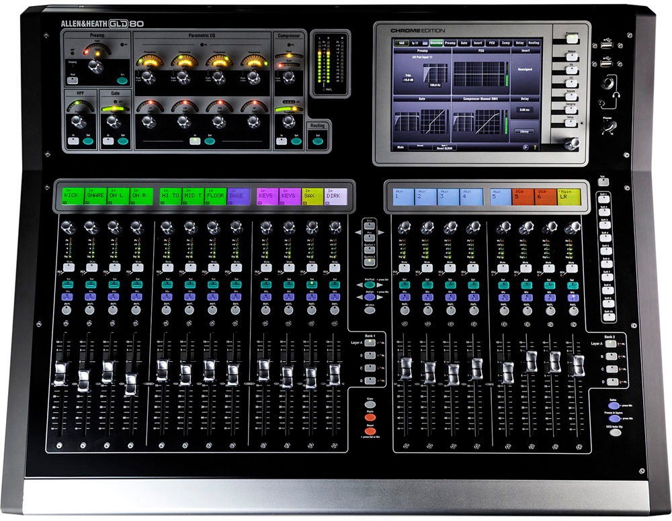Hit the Safes key
This screenshot has height=521, width=672.
(x=614, y=406)
